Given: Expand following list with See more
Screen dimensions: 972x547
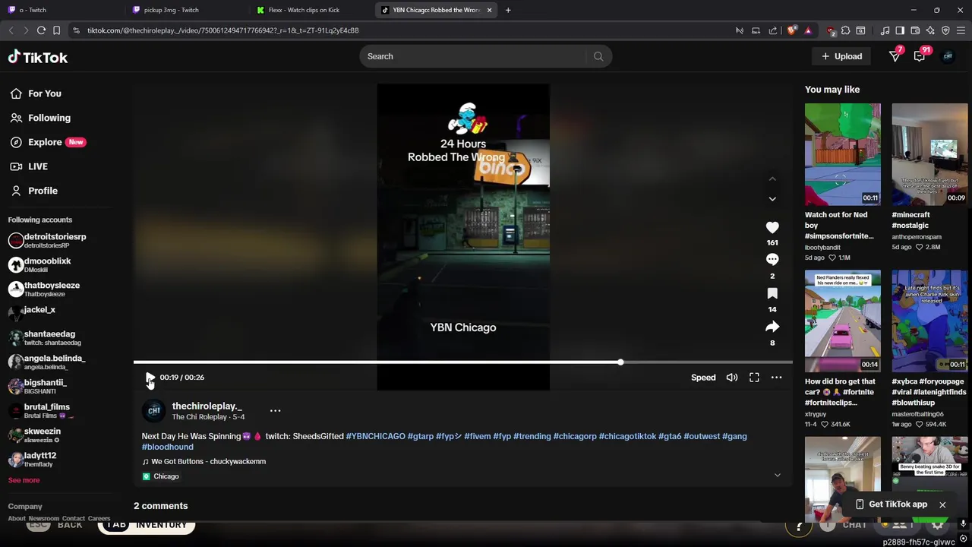Looking at the screenshot, I should pos(24,480).
